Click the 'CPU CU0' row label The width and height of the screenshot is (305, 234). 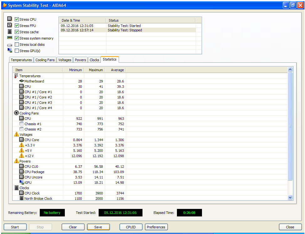point(31,166)
